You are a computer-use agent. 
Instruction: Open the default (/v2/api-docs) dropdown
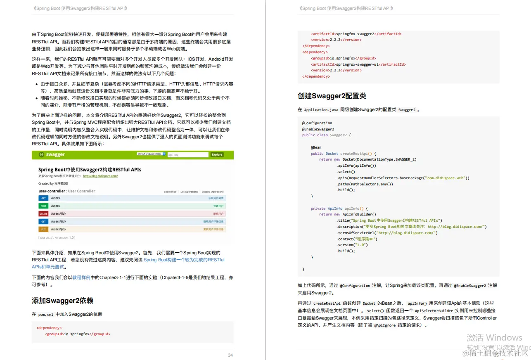149,154
